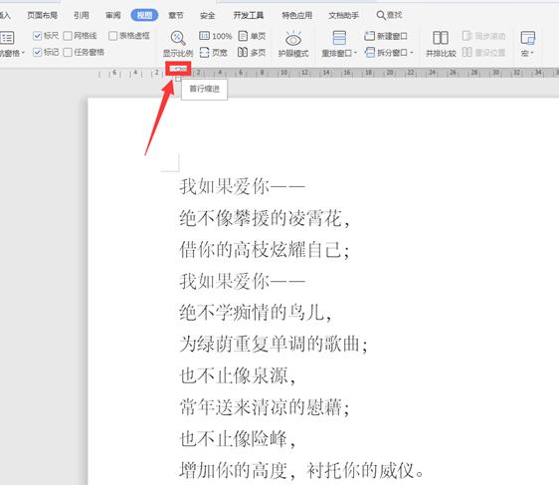Select the 视图 view tab
559x485 pixels.
(144, 15)
